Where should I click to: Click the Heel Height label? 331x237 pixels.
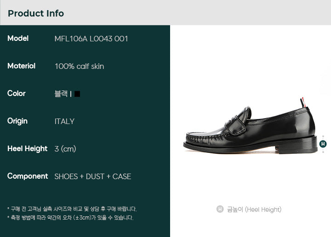tap(27, 149)
